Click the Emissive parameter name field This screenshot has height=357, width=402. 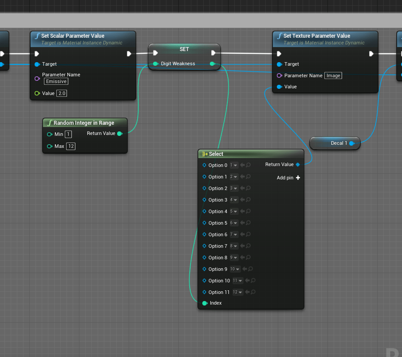tap(56, 82)
